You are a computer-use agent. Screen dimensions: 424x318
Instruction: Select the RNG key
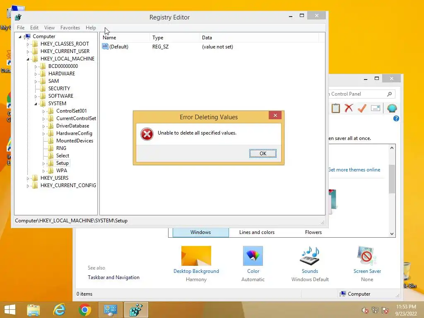tap(61, 148)
